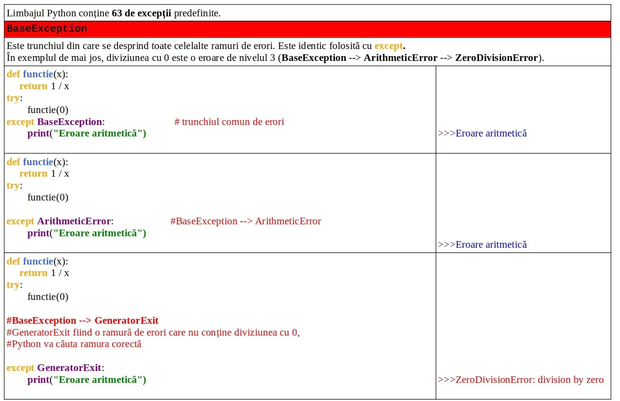620x401 pixels.
Task: Click the 'try:' keyword in third block
Action: pos(15,285)
